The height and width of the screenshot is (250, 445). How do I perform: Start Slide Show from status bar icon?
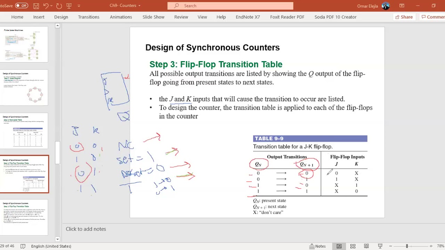click(380, 246)
